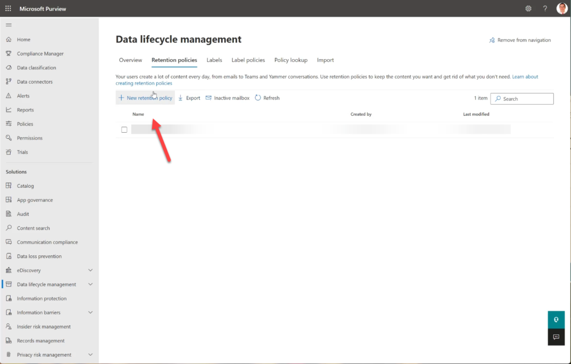This screenshot has height=364, width=571.
Task: Collapse the sidebar with the hamburger icon
Action: [x=8, y=25]
